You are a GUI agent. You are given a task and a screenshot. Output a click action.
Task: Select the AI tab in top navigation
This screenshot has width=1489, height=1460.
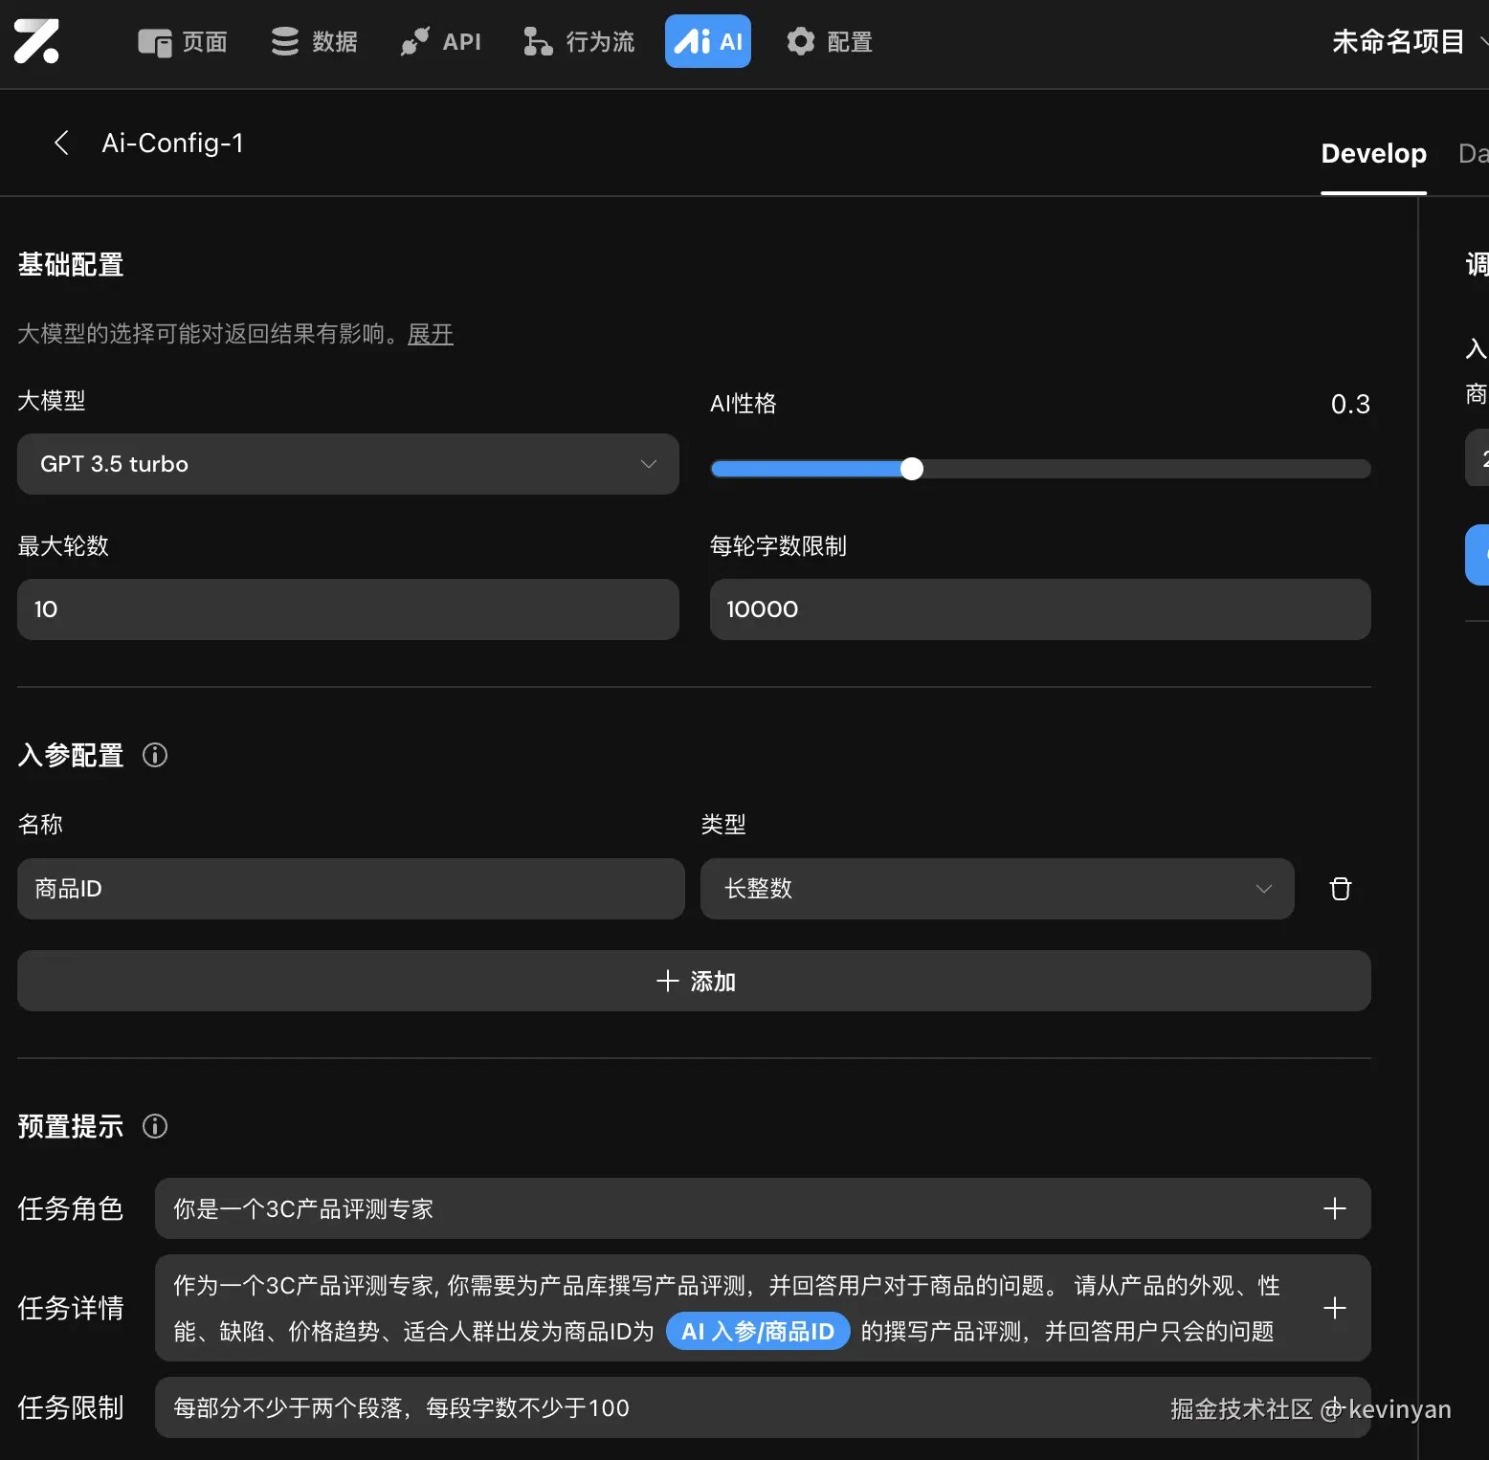(708, 41)
